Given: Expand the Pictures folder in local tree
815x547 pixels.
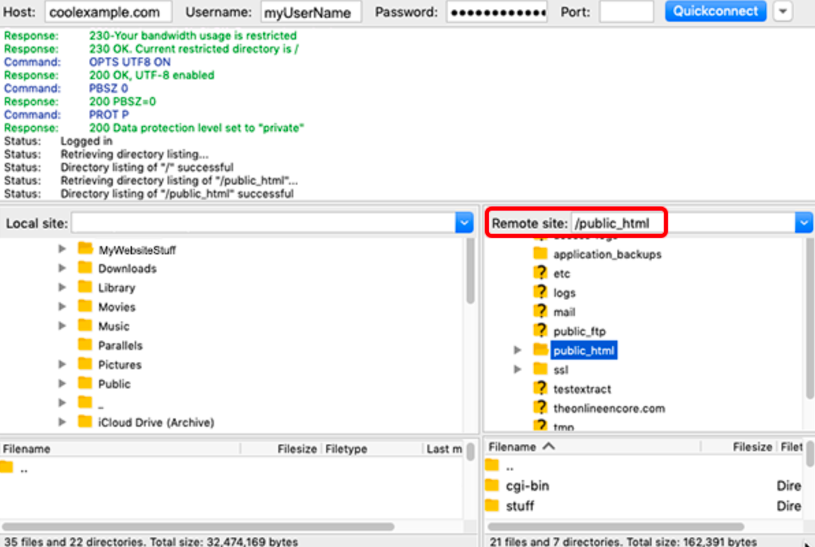Looking at the screenshot, I should tap(62, 364).
